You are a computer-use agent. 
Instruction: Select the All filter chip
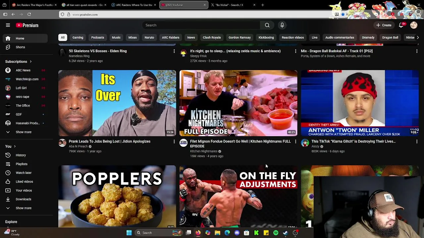coord(63,38)
